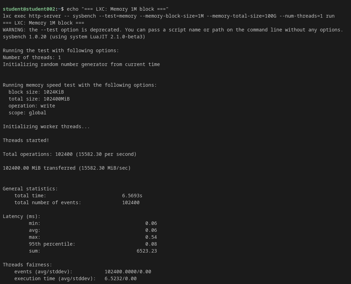Click the "Threads started!" line
Image resolution: width=351 pixels, height=284 pixels.
(x=26, y=141)
